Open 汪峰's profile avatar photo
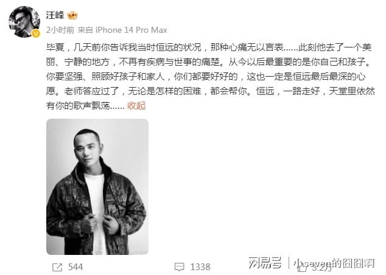The image size is (386, 275). tap(24, 22)
